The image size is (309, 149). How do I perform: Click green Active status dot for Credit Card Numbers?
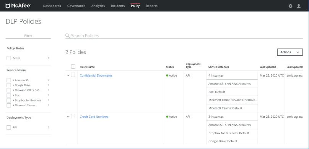(167, 117)
